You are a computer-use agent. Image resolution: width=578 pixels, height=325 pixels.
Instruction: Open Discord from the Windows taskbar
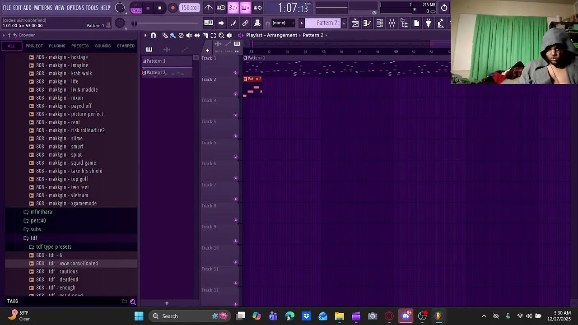point(406,316)
